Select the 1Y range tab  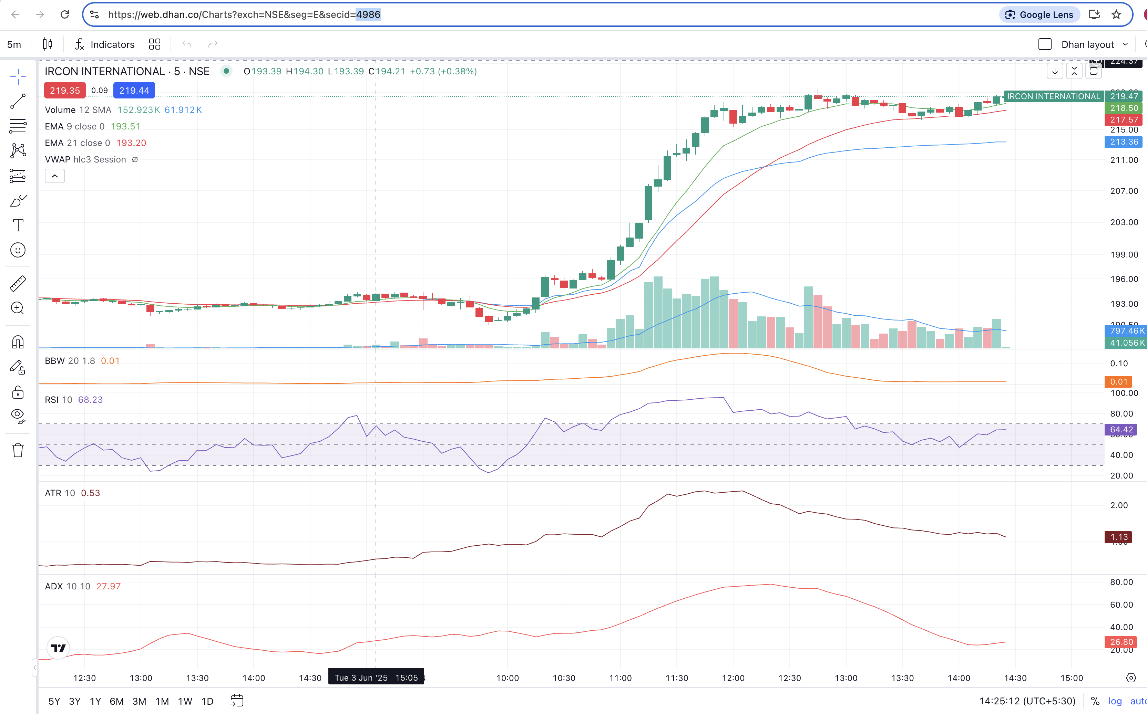(x=95, y=701)
